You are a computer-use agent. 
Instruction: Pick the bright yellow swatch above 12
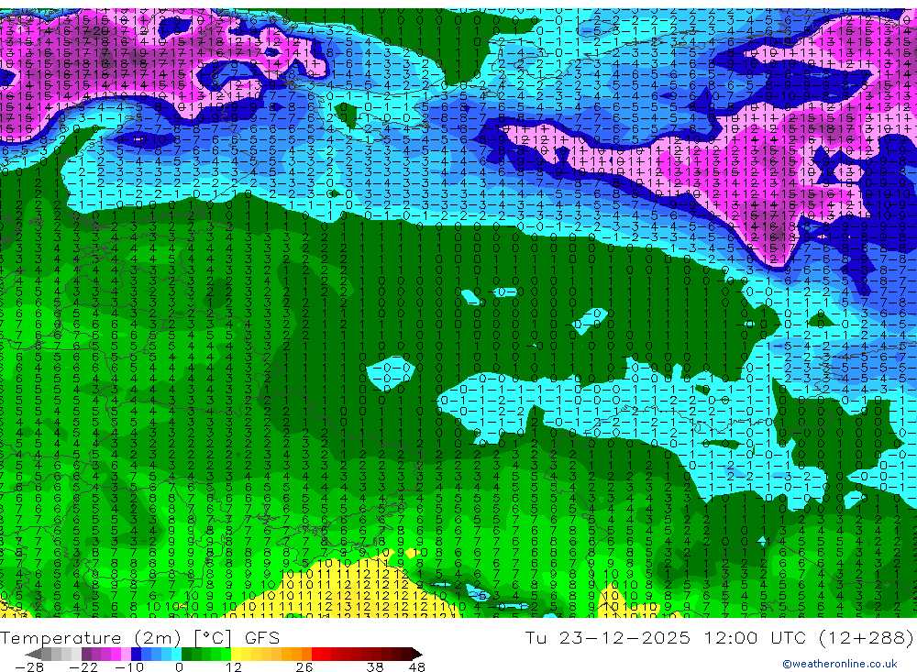pos(237,655)
